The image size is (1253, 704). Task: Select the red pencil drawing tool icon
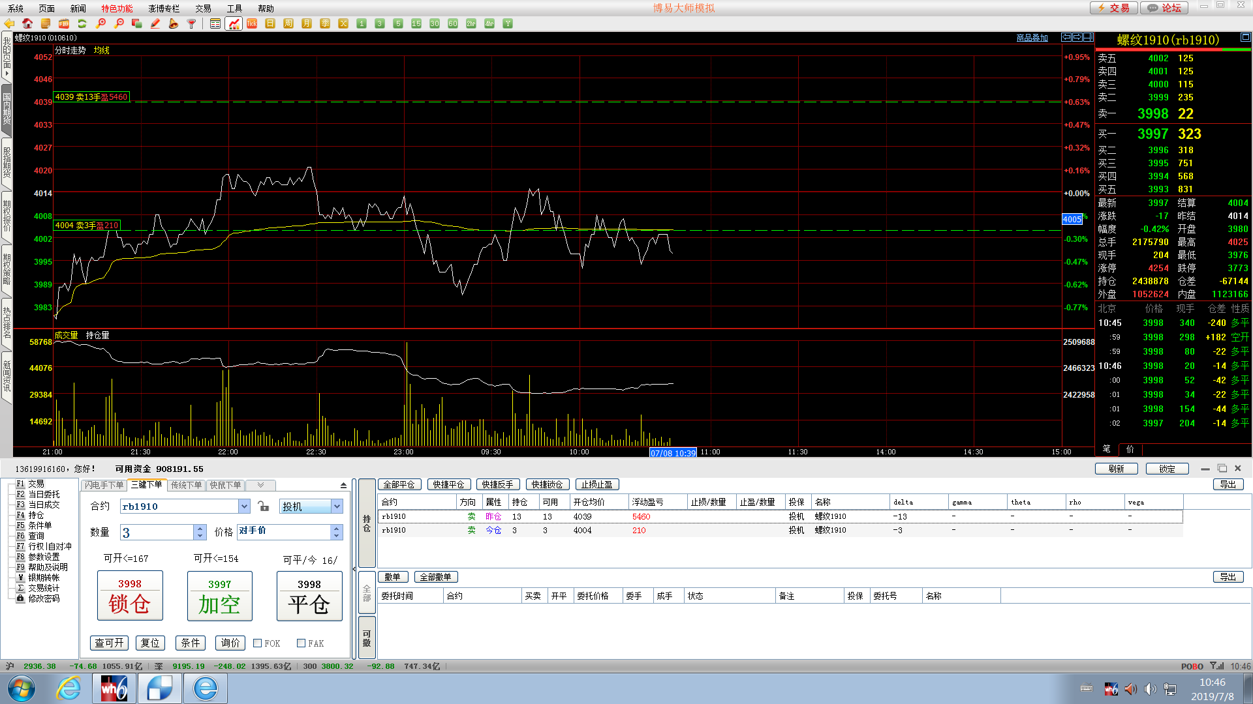pos(155,23)
